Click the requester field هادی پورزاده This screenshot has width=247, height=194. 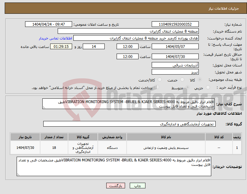pyautogui.click(x=136, y=38)
